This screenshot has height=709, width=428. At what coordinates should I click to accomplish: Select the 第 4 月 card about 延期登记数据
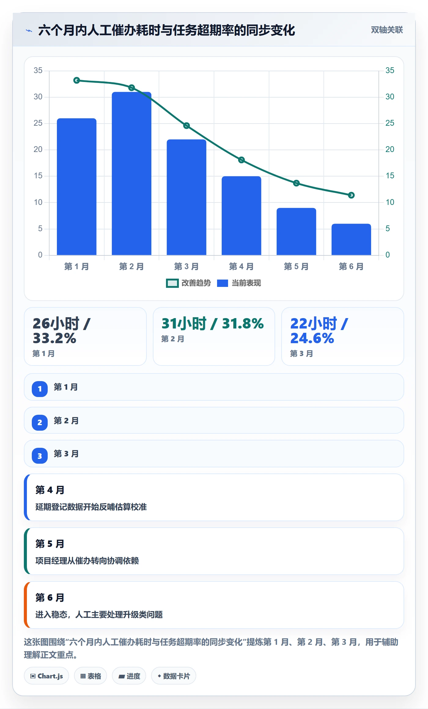pyautogui.click(x=214, y=497)
